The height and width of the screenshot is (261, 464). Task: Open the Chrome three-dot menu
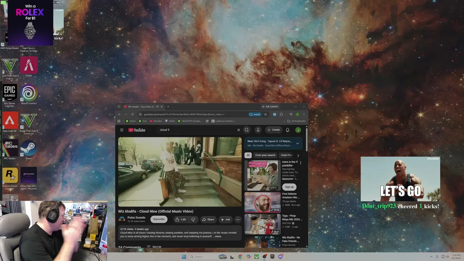(304, 115)
